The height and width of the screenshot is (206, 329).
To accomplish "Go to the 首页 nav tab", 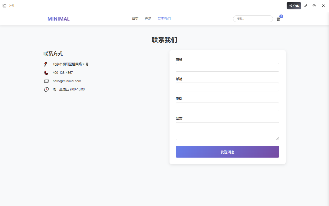I will [135, 19].
